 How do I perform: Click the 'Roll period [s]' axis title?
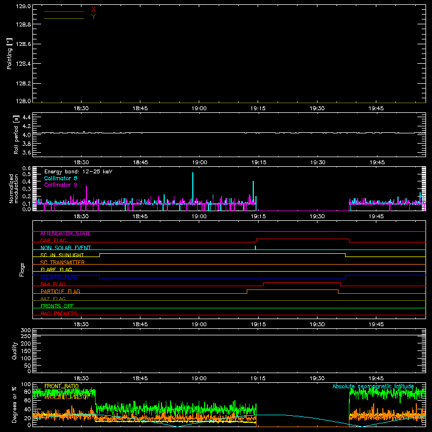point(16,134)
